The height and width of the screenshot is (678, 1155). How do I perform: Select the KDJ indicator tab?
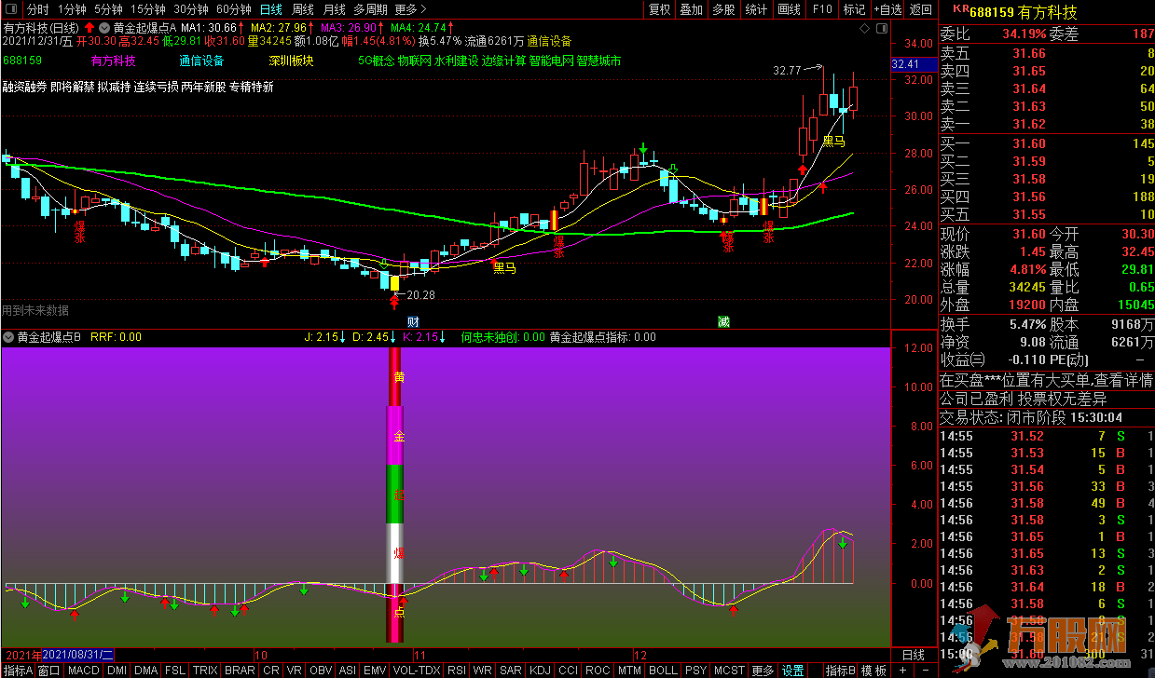(540, 671)
